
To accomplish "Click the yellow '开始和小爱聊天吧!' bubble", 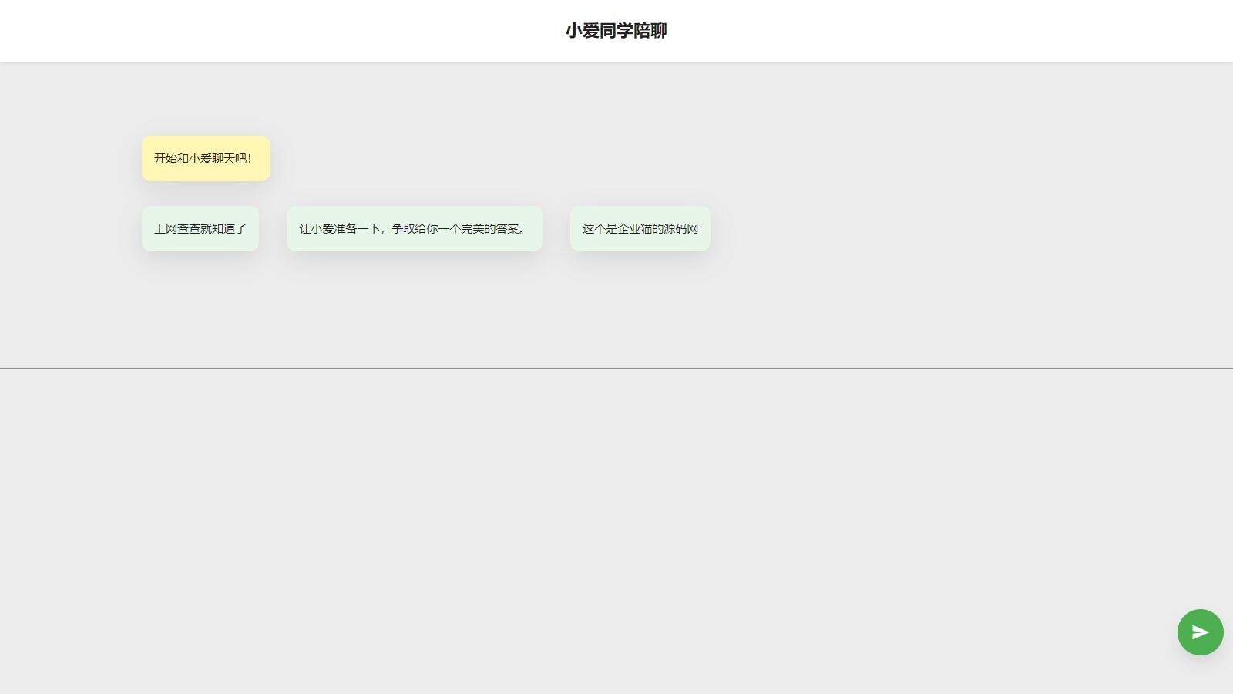I will point(206,159).
